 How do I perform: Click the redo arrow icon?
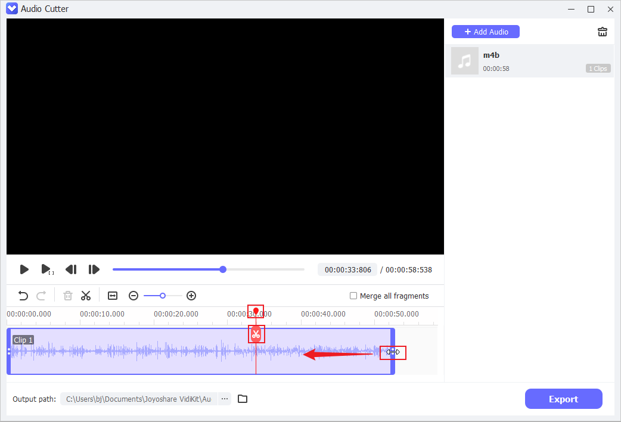[41, 296]
